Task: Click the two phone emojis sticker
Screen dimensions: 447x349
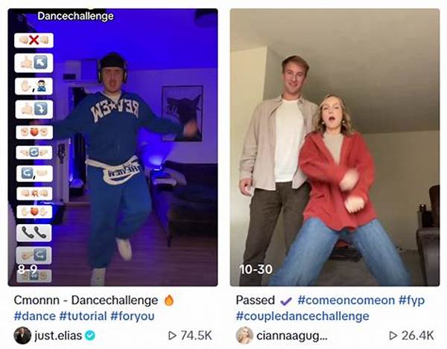Action: (34, 233)
